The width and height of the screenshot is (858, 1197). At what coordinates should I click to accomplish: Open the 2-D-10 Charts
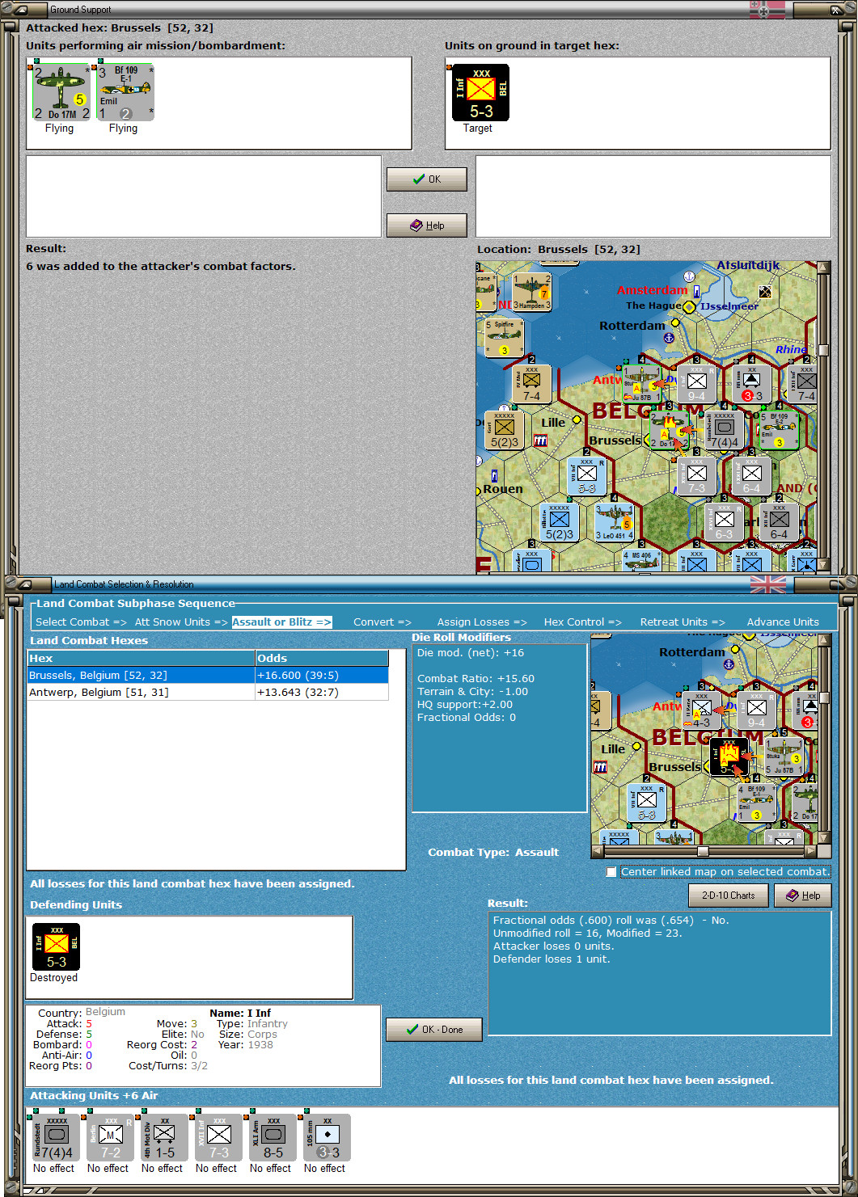729,896
